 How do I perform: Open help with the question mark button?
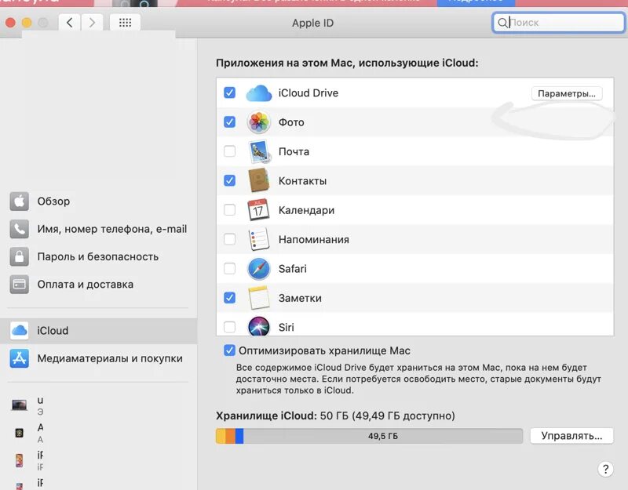pyautogui.click(x=605, y=468)
